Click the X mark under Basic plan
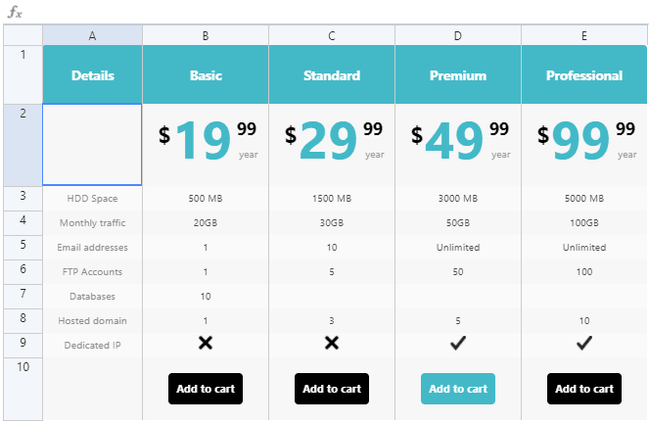The width and height of the screenshot is (649, 423). (206, 343)
